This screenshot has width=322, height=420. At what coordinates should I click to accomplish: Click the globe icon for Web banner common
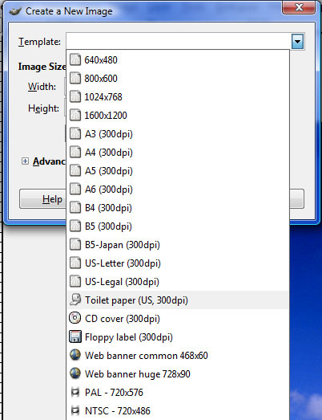point(75,355)
